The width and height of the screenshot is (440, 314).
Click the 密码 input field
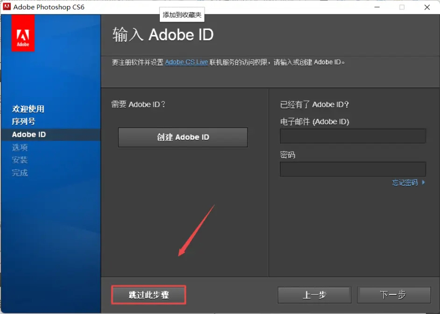click(x=353, y=169)
